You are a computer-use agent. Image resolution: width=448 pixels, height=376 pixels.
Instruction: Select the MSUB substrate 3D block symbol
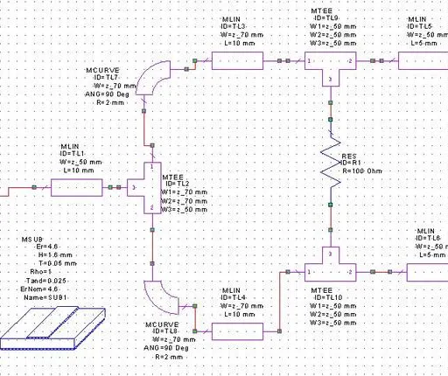(52, 328)
